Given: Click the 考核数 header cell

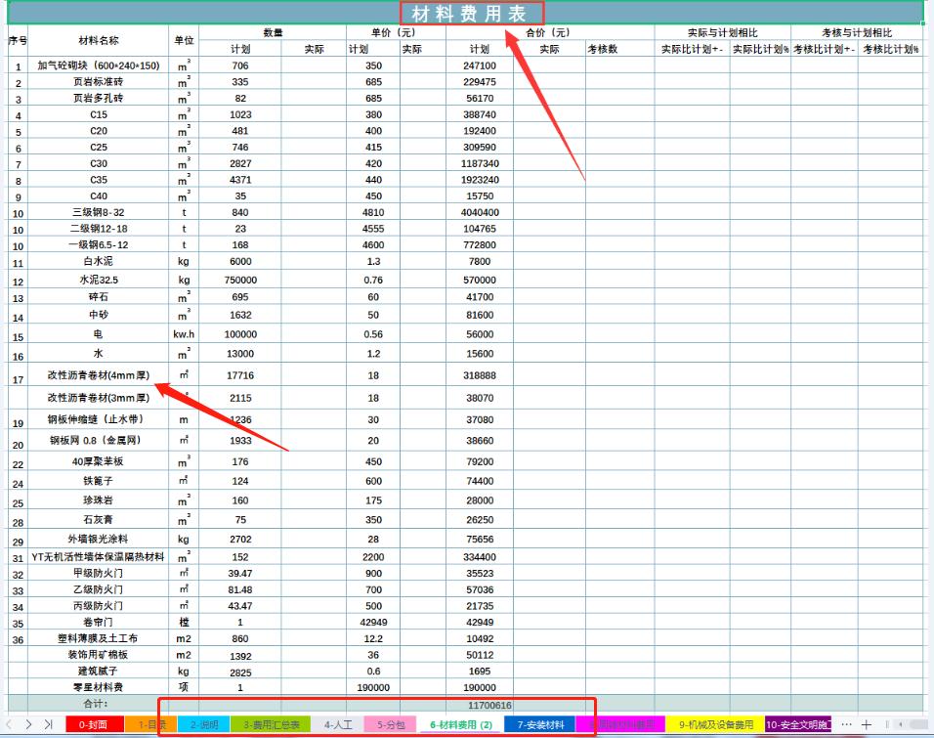Looking at the screenshot, I should [602, 49].
